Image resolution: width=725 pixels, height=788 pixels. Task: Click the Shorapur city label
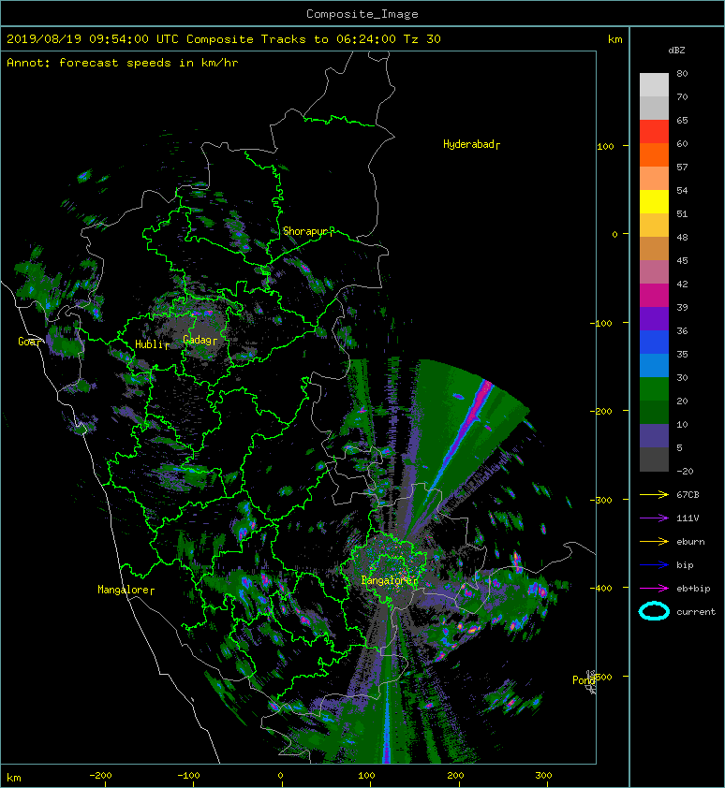[306, 231]
